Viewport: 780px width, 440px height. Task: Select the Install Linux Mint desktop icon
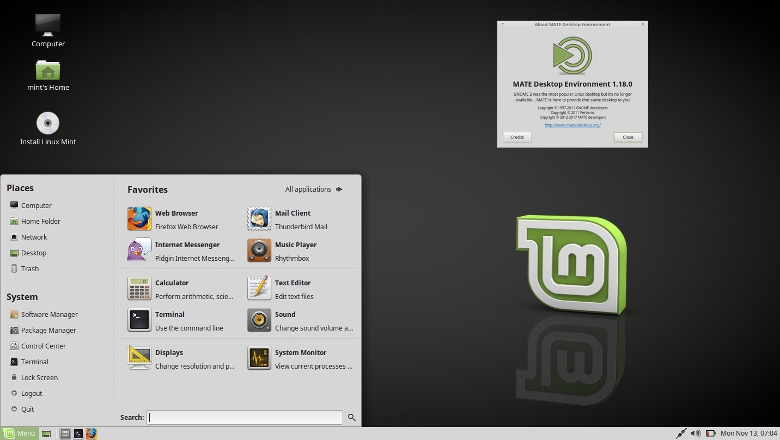(48, 129)
